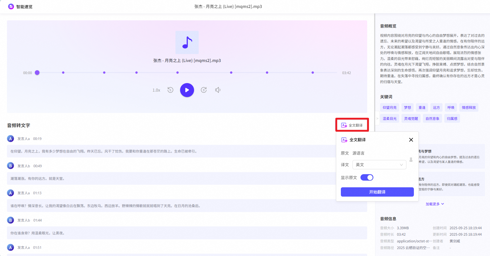This screenshot has width=490, height=256.
Task: Click speaker A avatar at 01:13
Action: click(x=10, y=193)
